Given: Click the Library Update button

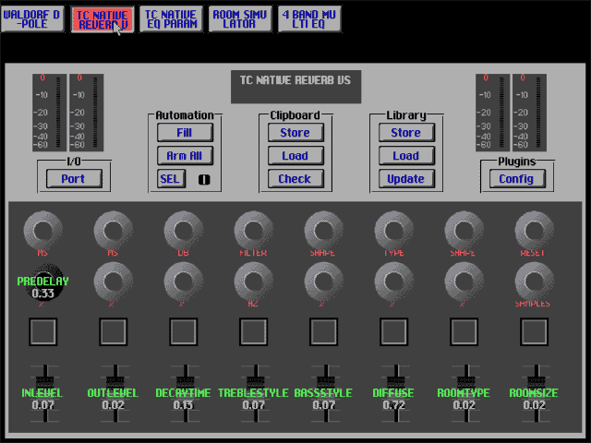Looking at the screenshot, I should pyautogui.click(x=406, y=178).
